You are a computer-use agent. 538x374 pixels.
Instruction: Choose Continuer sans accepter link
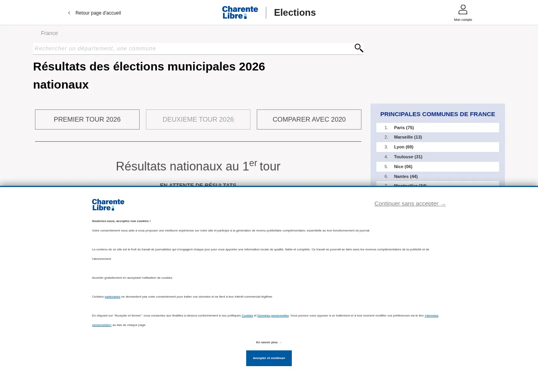(x=410, y=204)
